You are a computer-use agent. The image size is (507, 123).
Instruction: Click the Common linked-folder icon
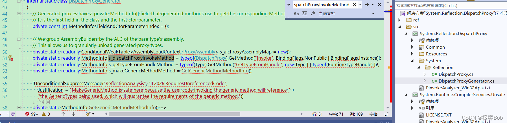[421, 47]
